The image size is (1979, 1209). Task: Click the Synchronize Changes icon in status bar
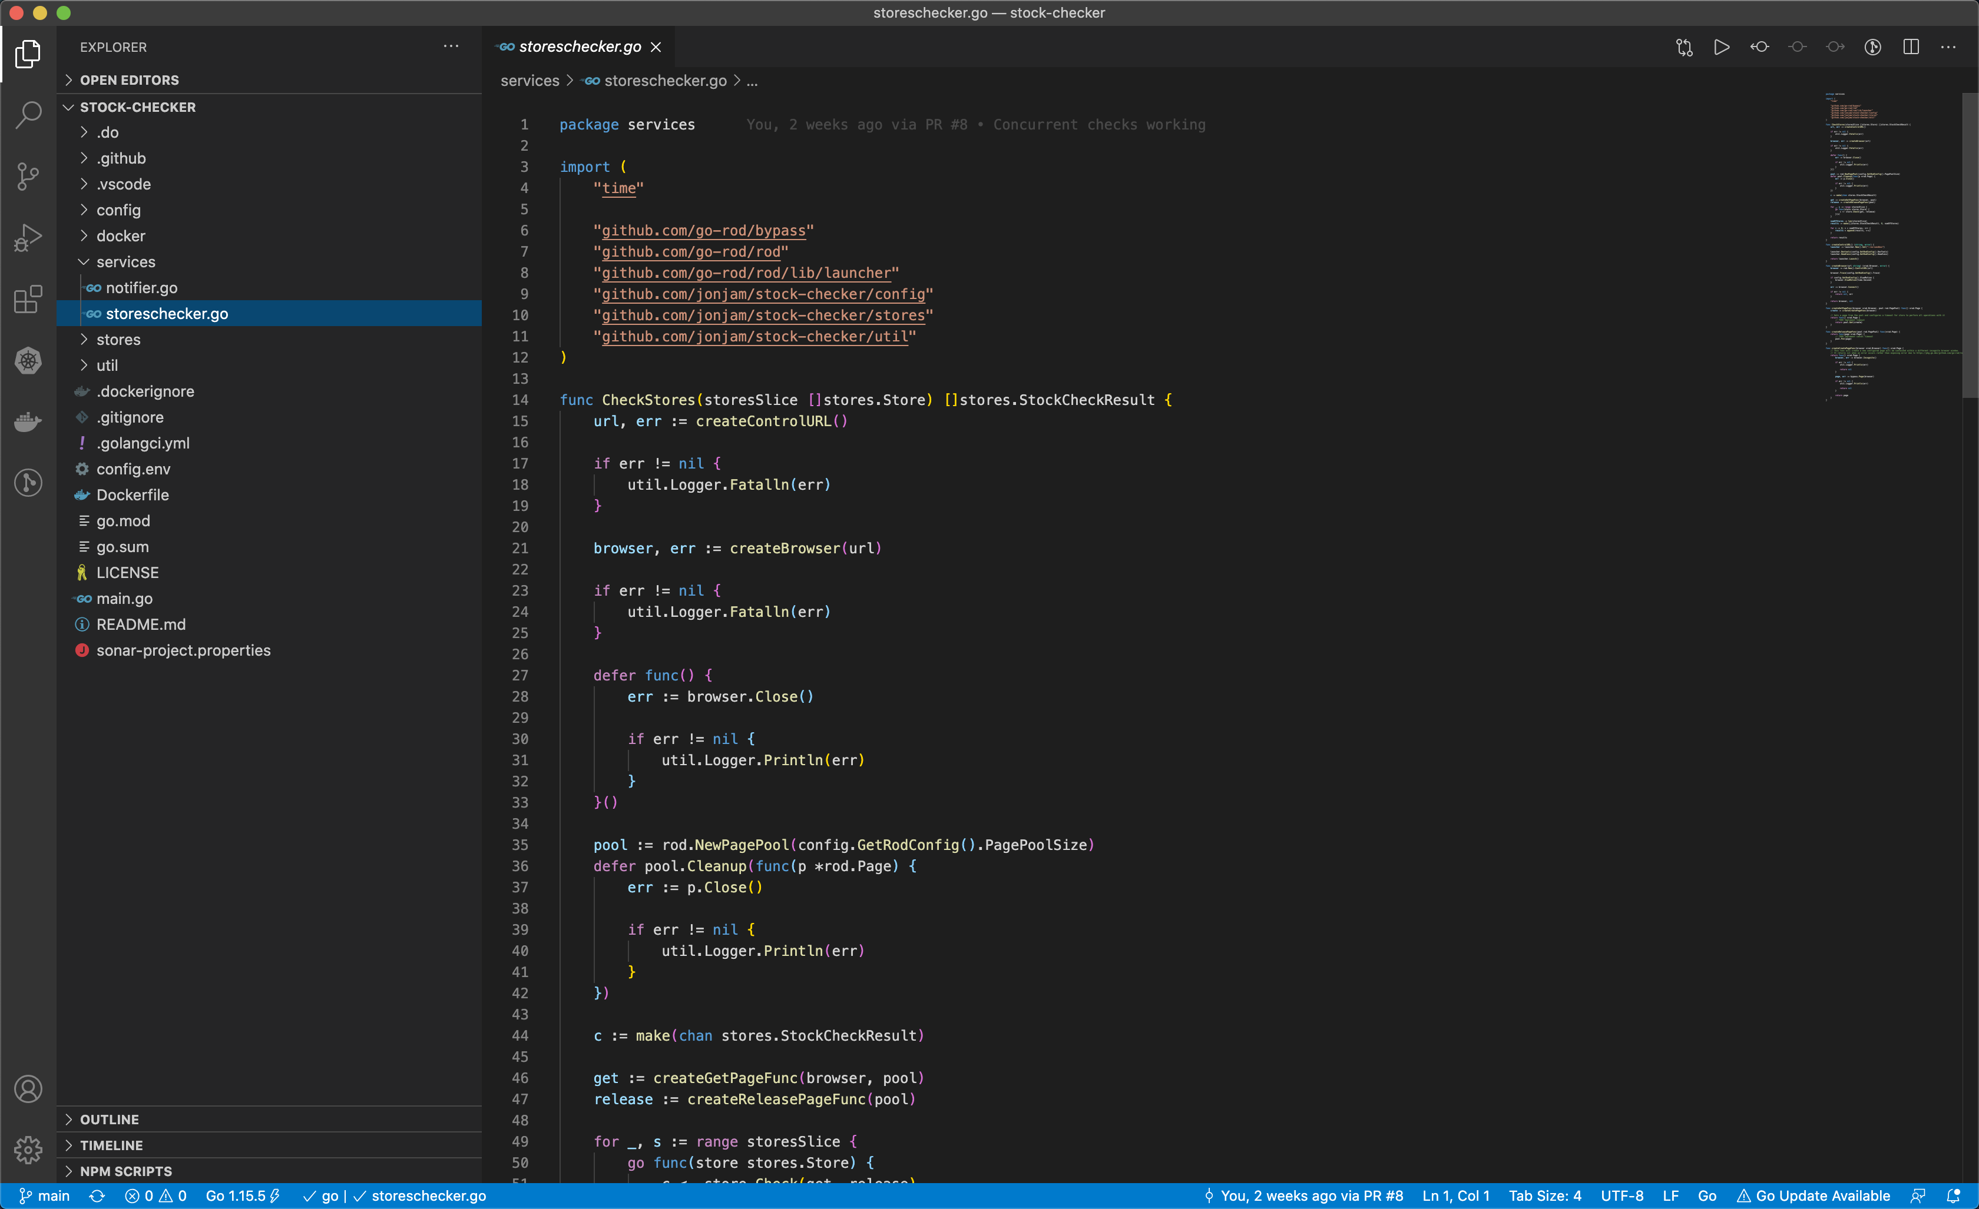pyautogui.click(x=97, y=1196)
